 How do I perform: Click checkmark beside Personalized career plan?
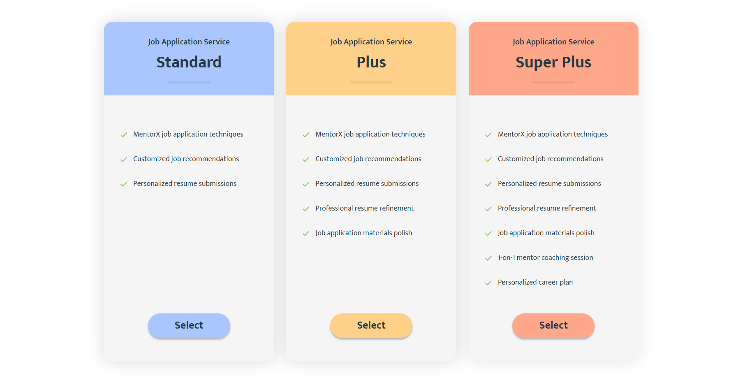[x=488, y=283]
